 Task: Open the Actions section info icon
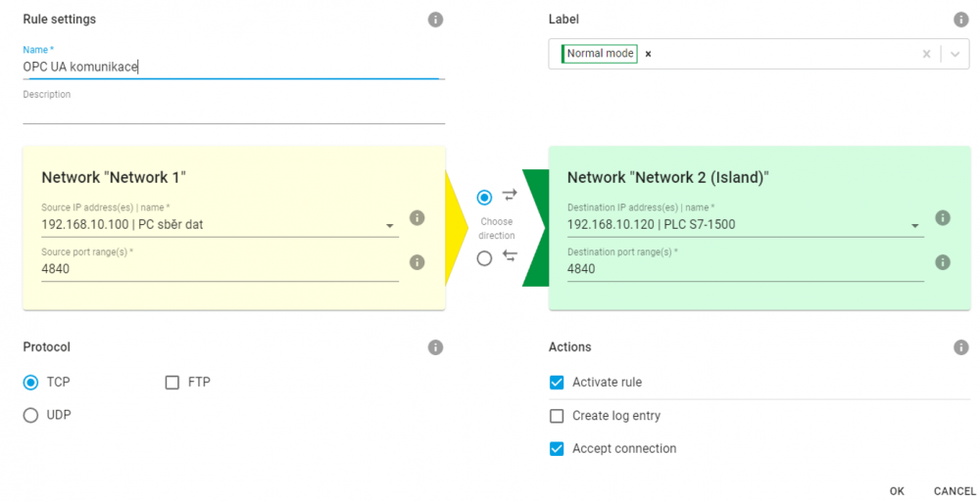pyautogui.click(x=961, y=347)
